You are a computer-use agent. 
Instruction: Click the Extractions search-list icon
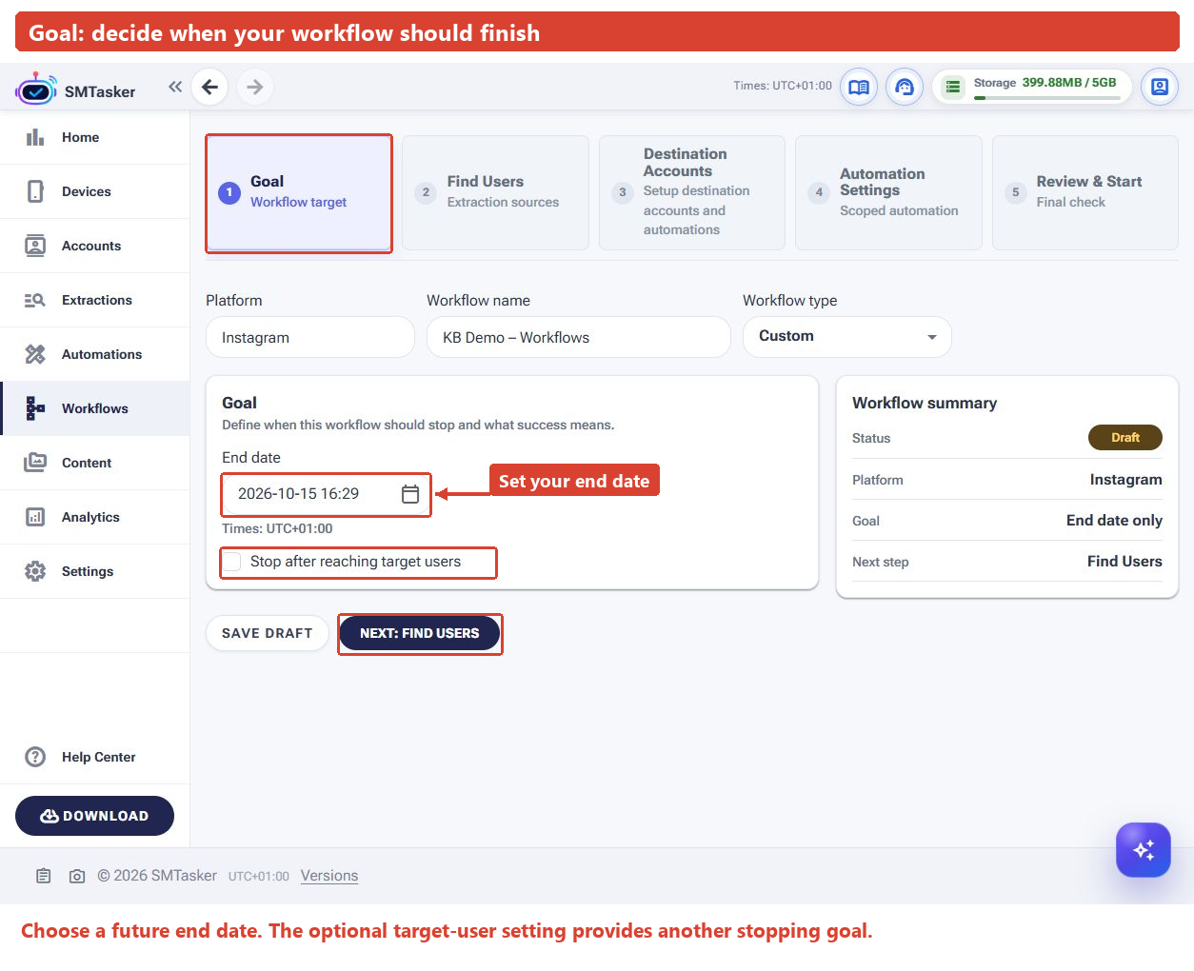point(35,300)
